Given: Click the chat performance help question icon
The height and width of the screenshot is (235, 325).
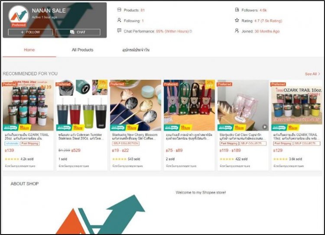Looking at the screenshot, I should coord(191,31).
